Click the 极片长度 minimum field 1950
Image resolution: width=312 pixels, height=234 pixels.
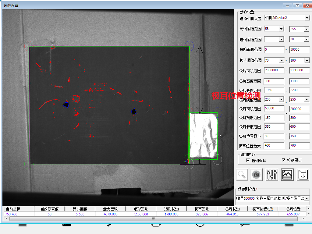click(274, 90)
